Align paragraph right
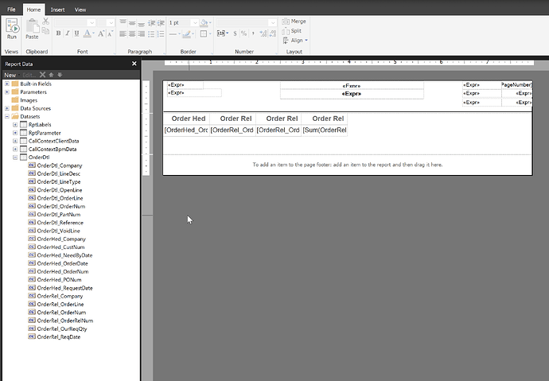549x381 pixels. (141, 34)
